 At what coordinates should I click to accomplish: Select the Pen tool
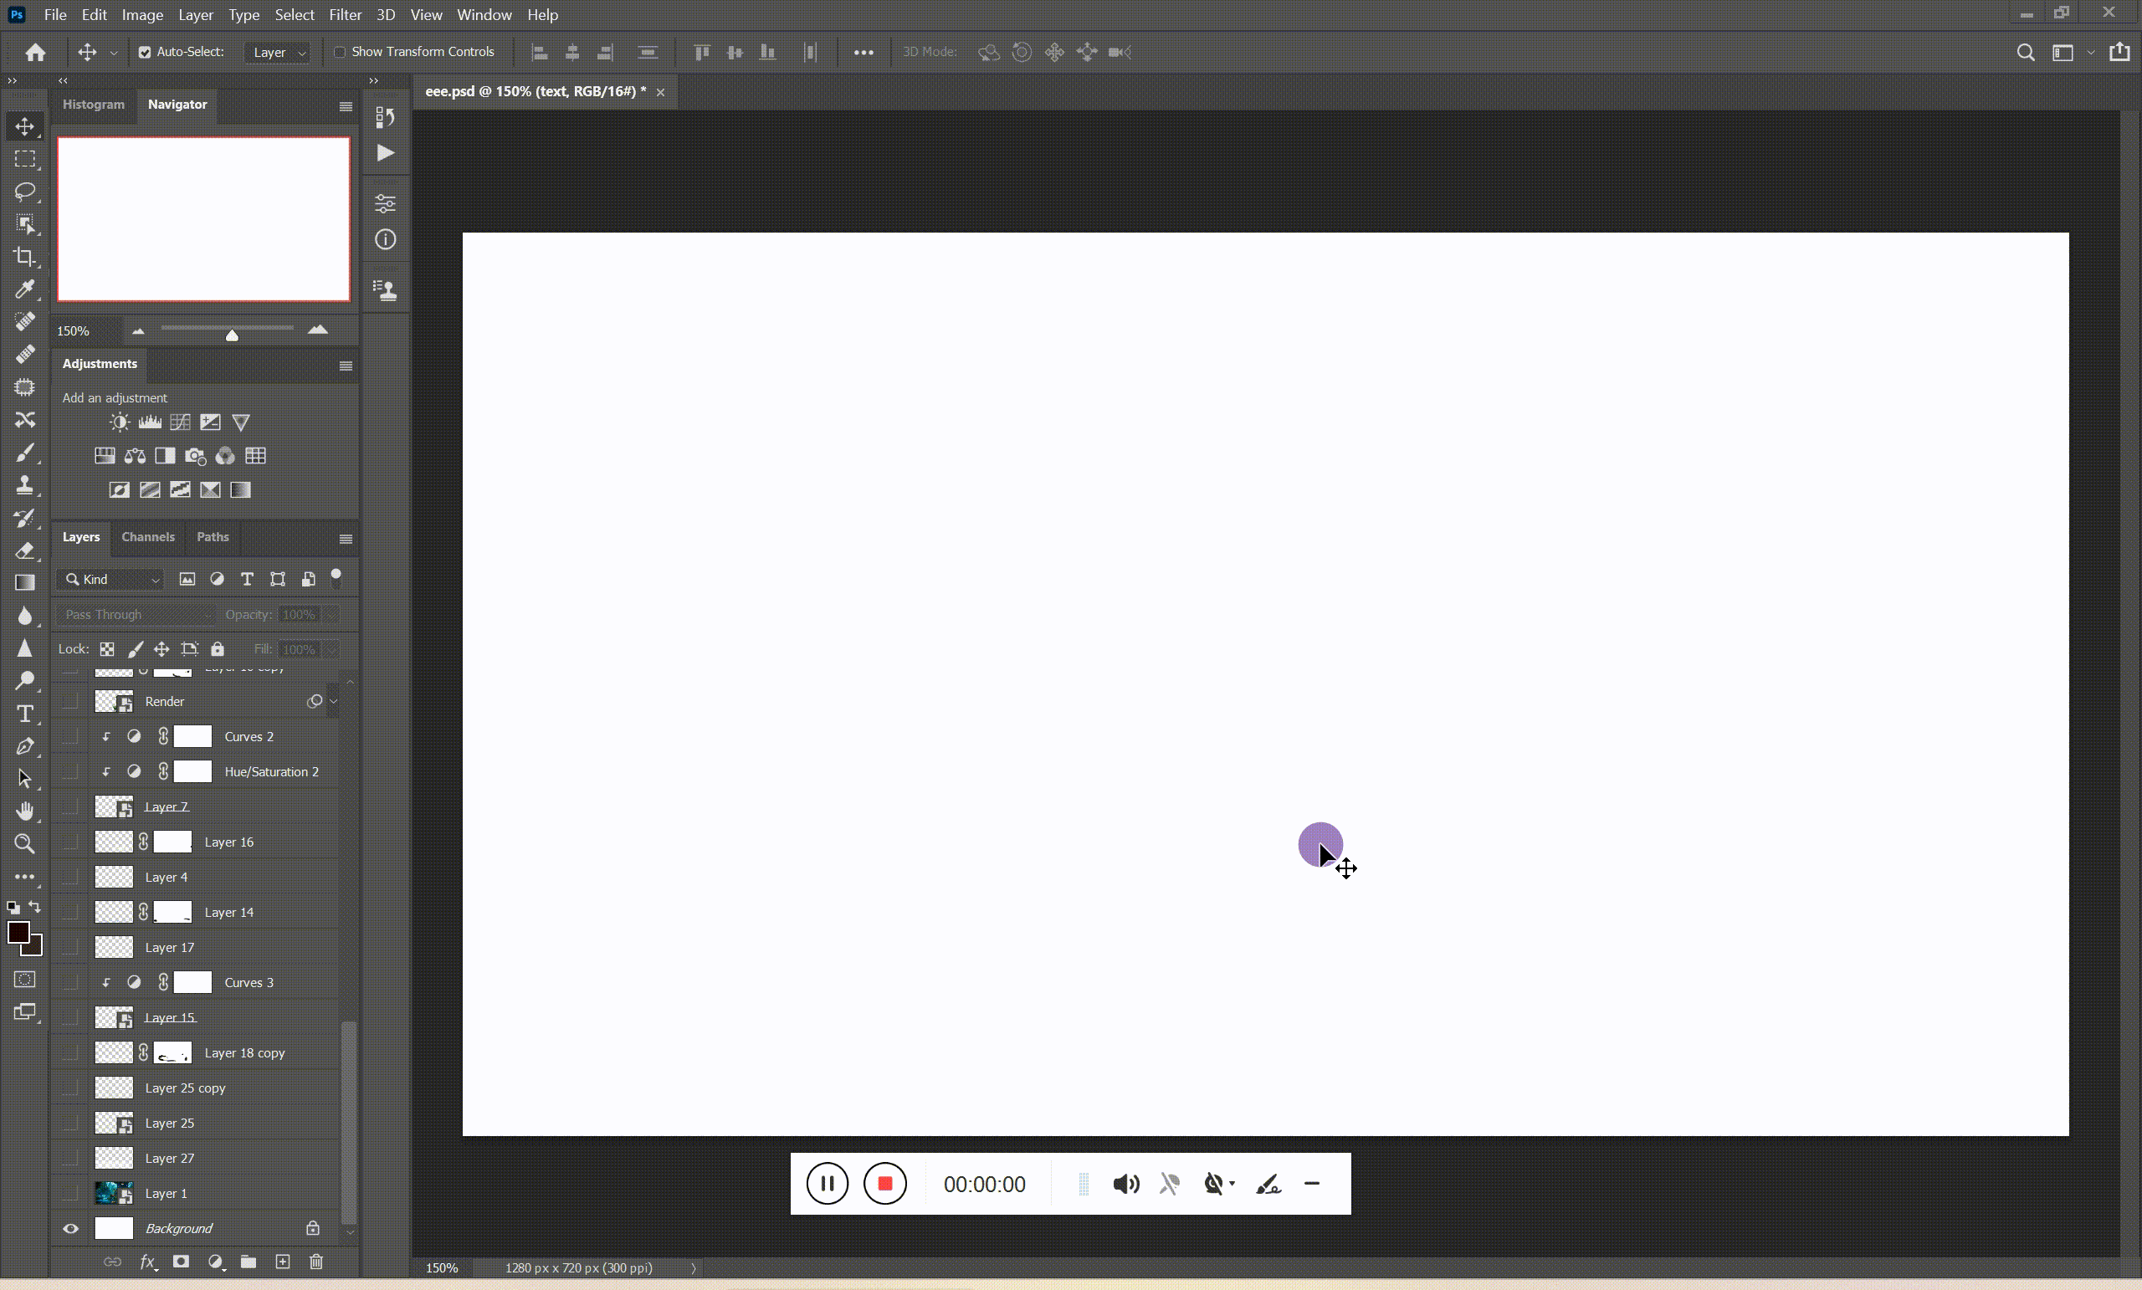pos(25,746)
